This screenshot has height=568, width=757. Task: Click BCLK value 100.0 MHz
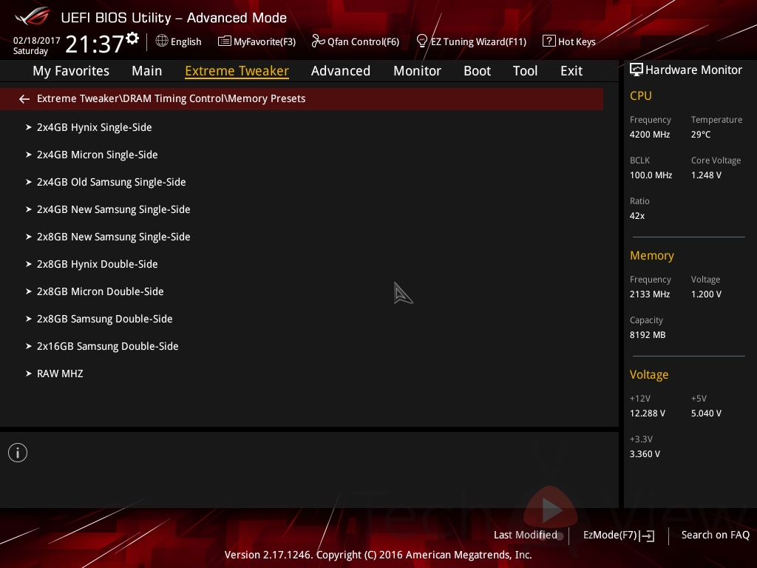coord(651,175)
